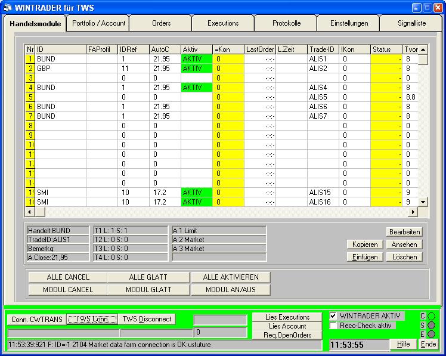Viewport: 446px width, 356px height.
Task: Uncheck the WINTRADER AKTIV checkbox
Action: click(333, 316)
